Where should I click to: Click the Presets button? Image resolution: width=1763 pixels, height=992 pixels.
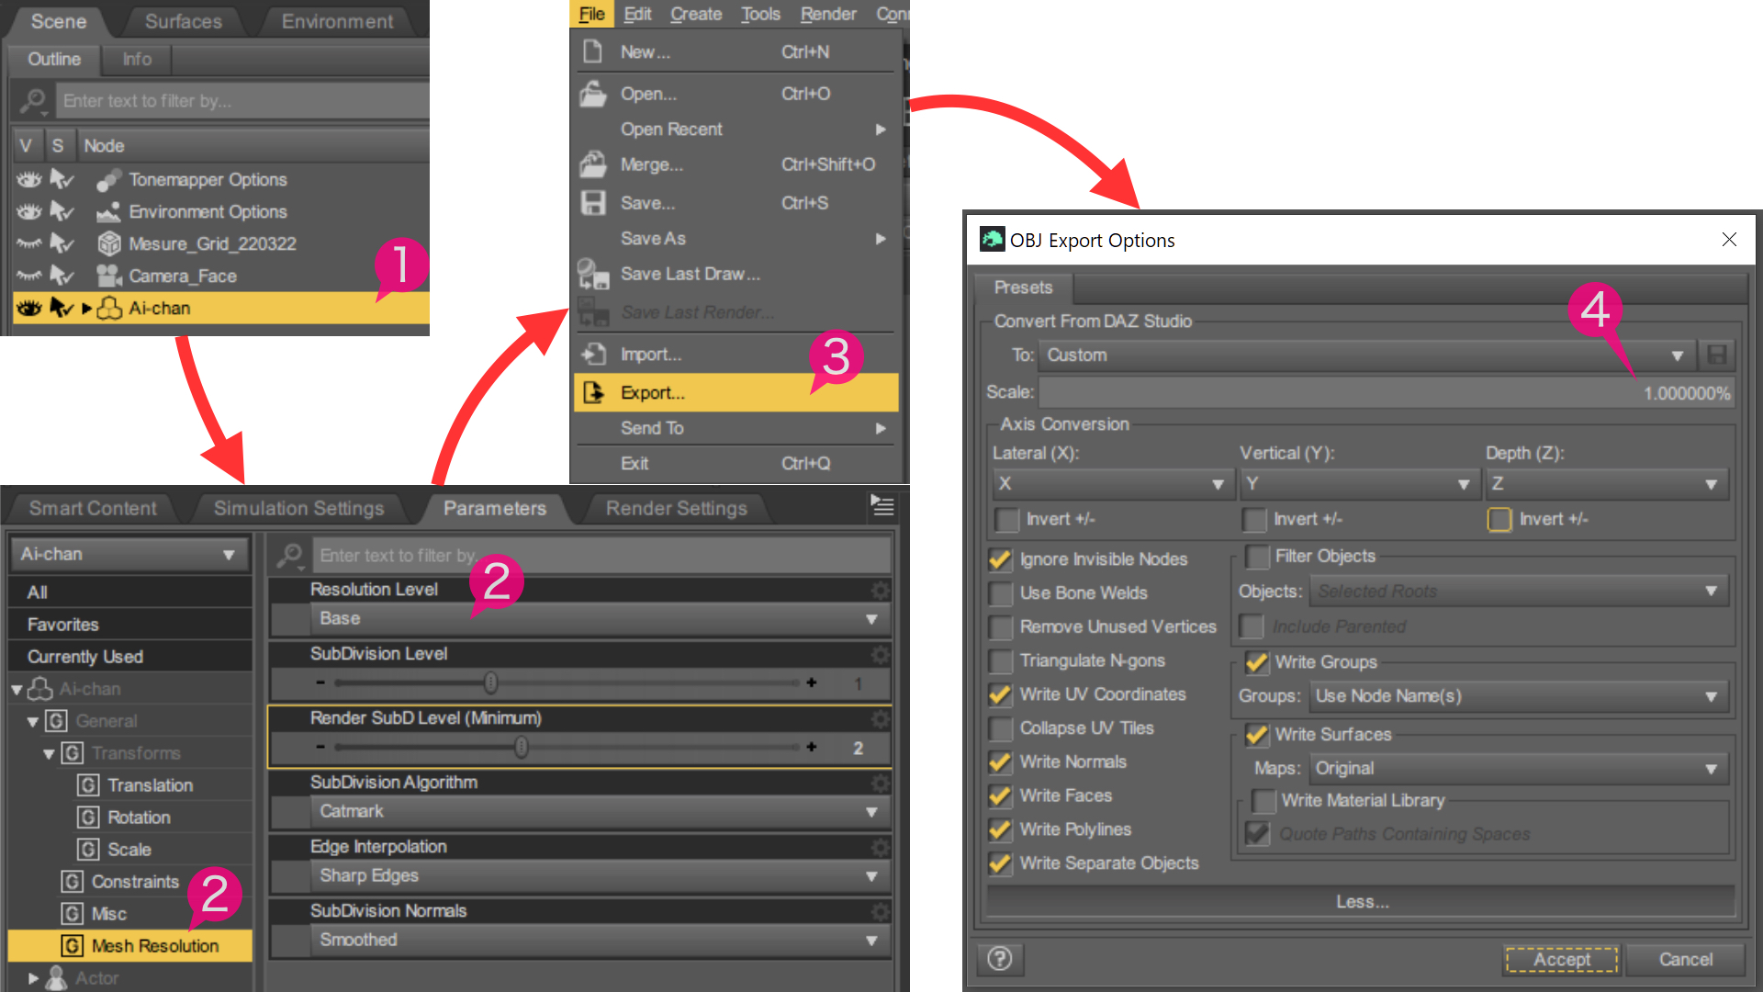pos(1024,287)
